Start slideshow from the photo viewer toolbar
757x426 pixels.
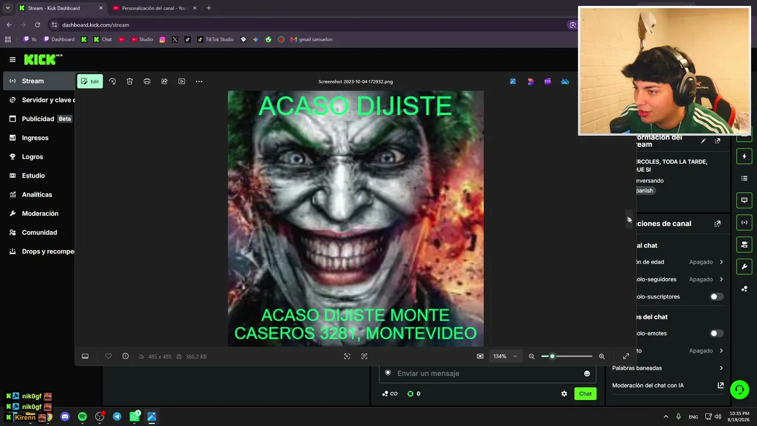point(182,81)
